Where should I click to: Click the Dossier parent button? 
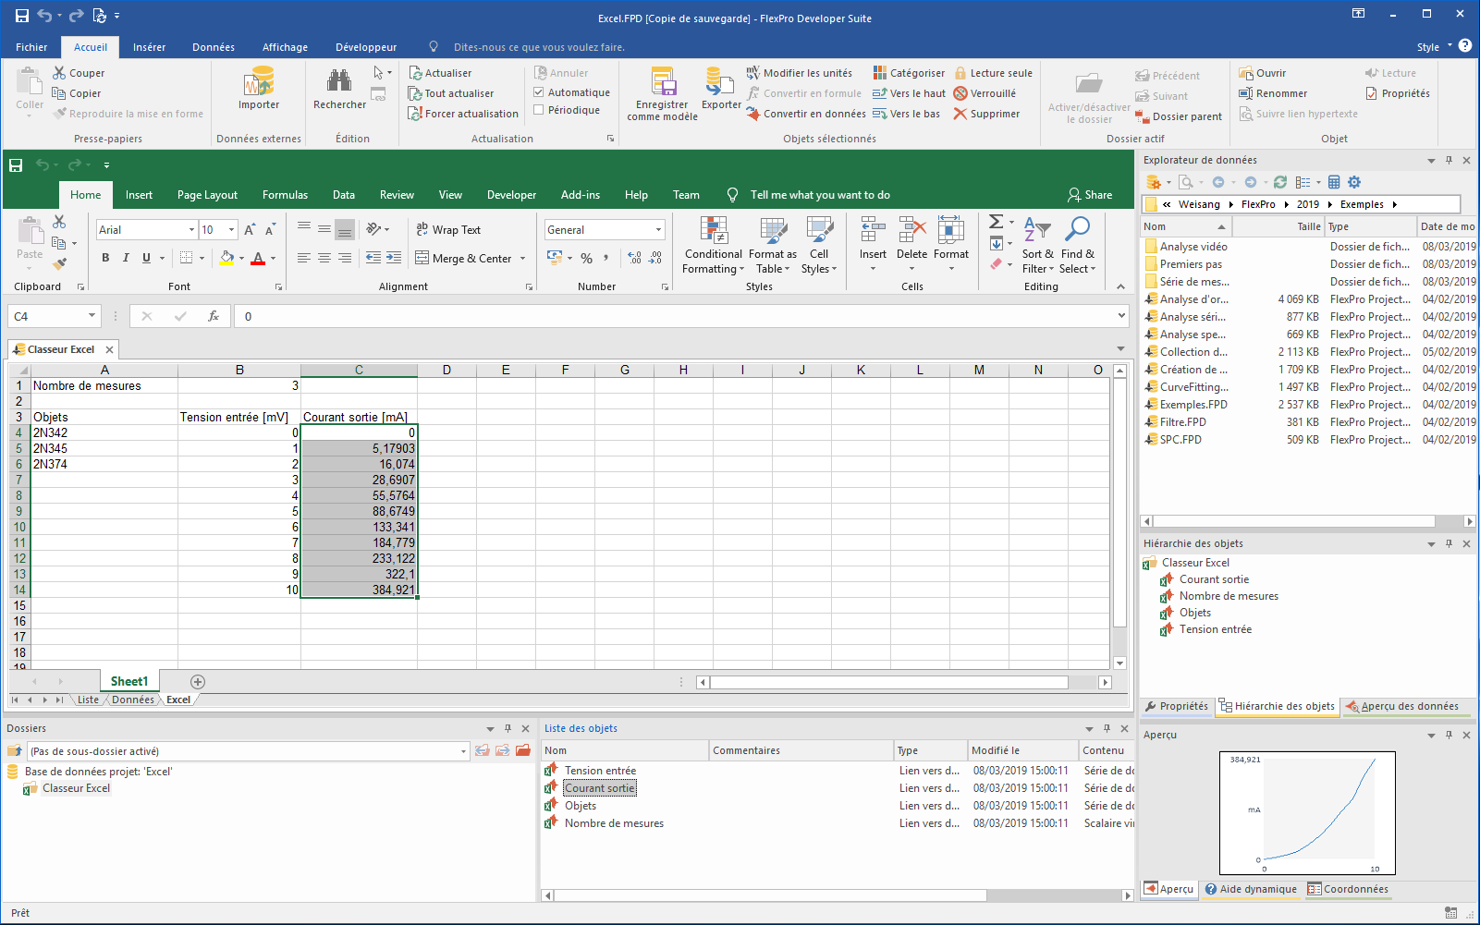(1179, 116)
